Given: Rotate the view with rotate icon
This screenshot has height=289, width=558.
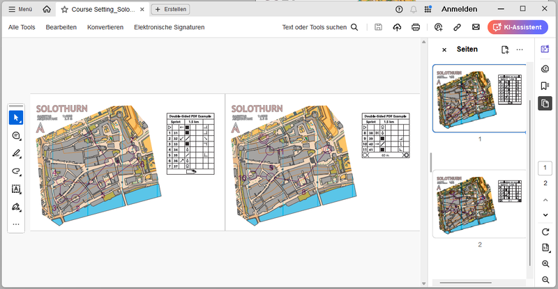Looking at the screenshot, I should click(x=545, y=232).
